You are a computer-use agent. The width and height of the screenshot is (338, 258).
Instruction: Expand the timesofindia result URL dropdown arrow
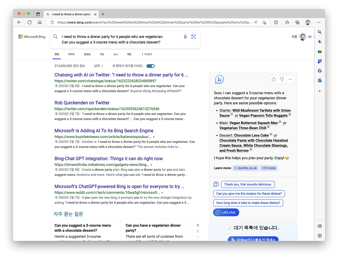pyautogui.click(x=151, y=165)
